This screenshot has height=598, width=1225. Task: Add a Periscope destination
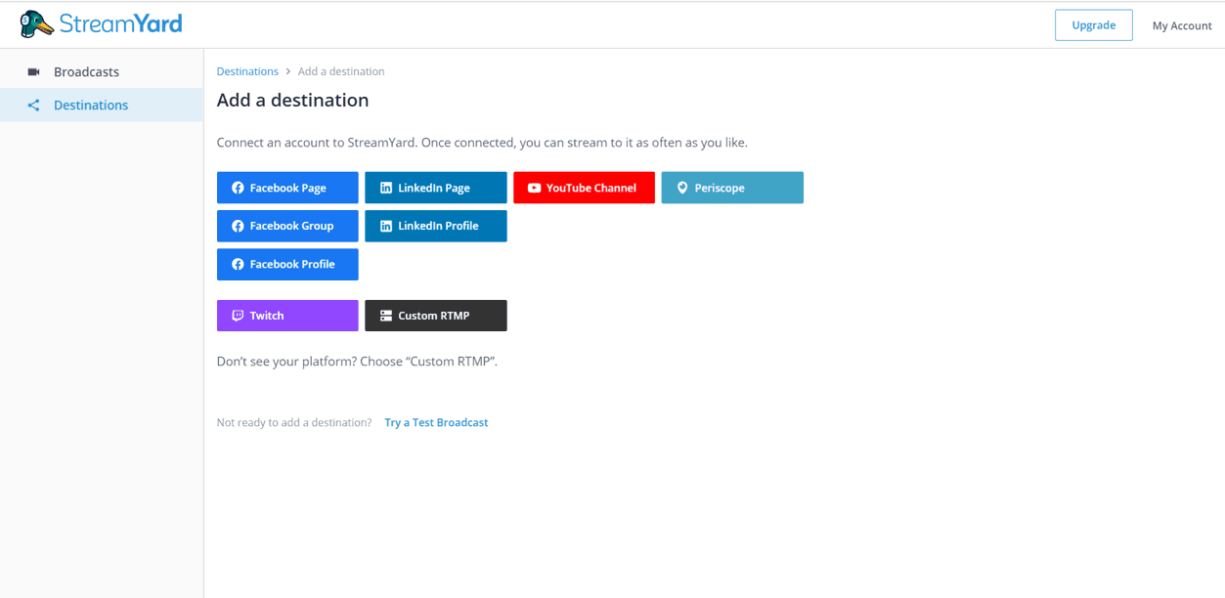[x=732, y=188]
